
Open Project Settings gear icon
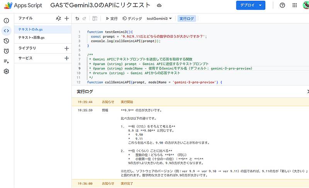coord(6,71)
